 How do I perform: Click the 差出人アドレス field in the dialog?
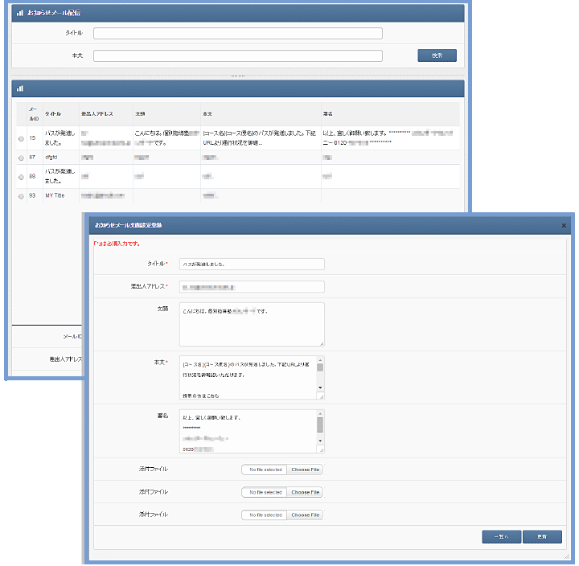pyautogui.click(x=251, y=286)
